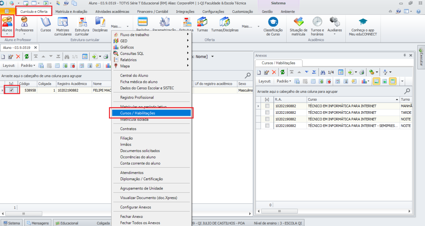
Task: Click Fechar Todos os Anexos
Action: click(140, 223)
